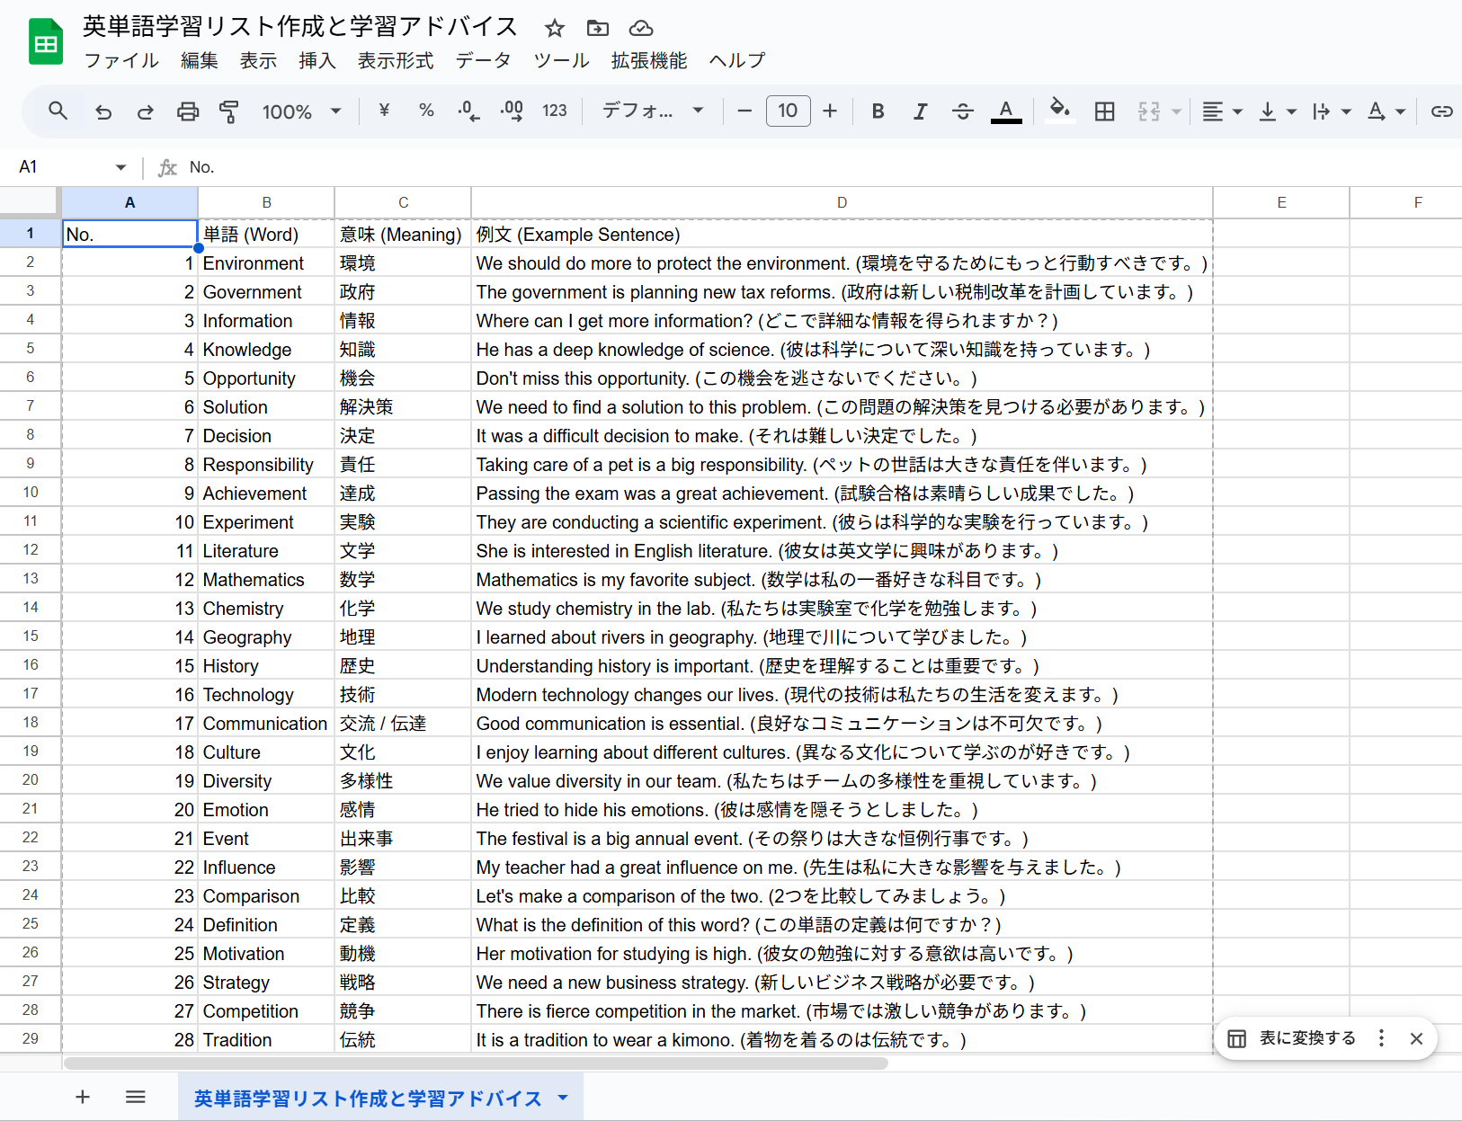Viewport: 1462px width, 1121px height.
Task: Format as percent
Action: 426,111
